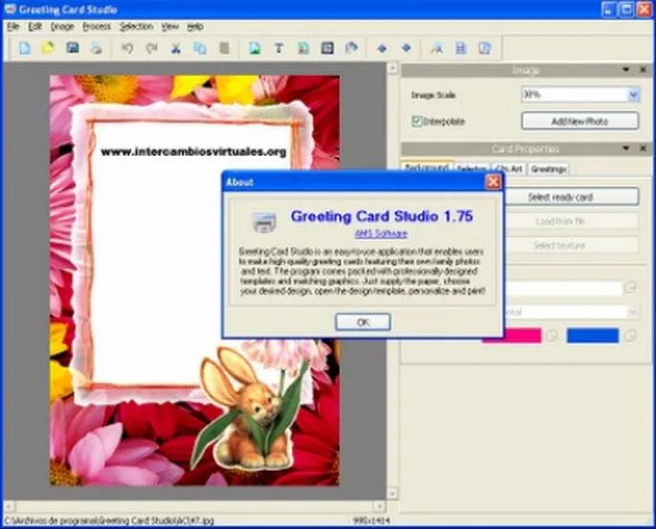Click the dark framed square toolbar icon
The width and height of the screenshot is (656, 529).
328,48
